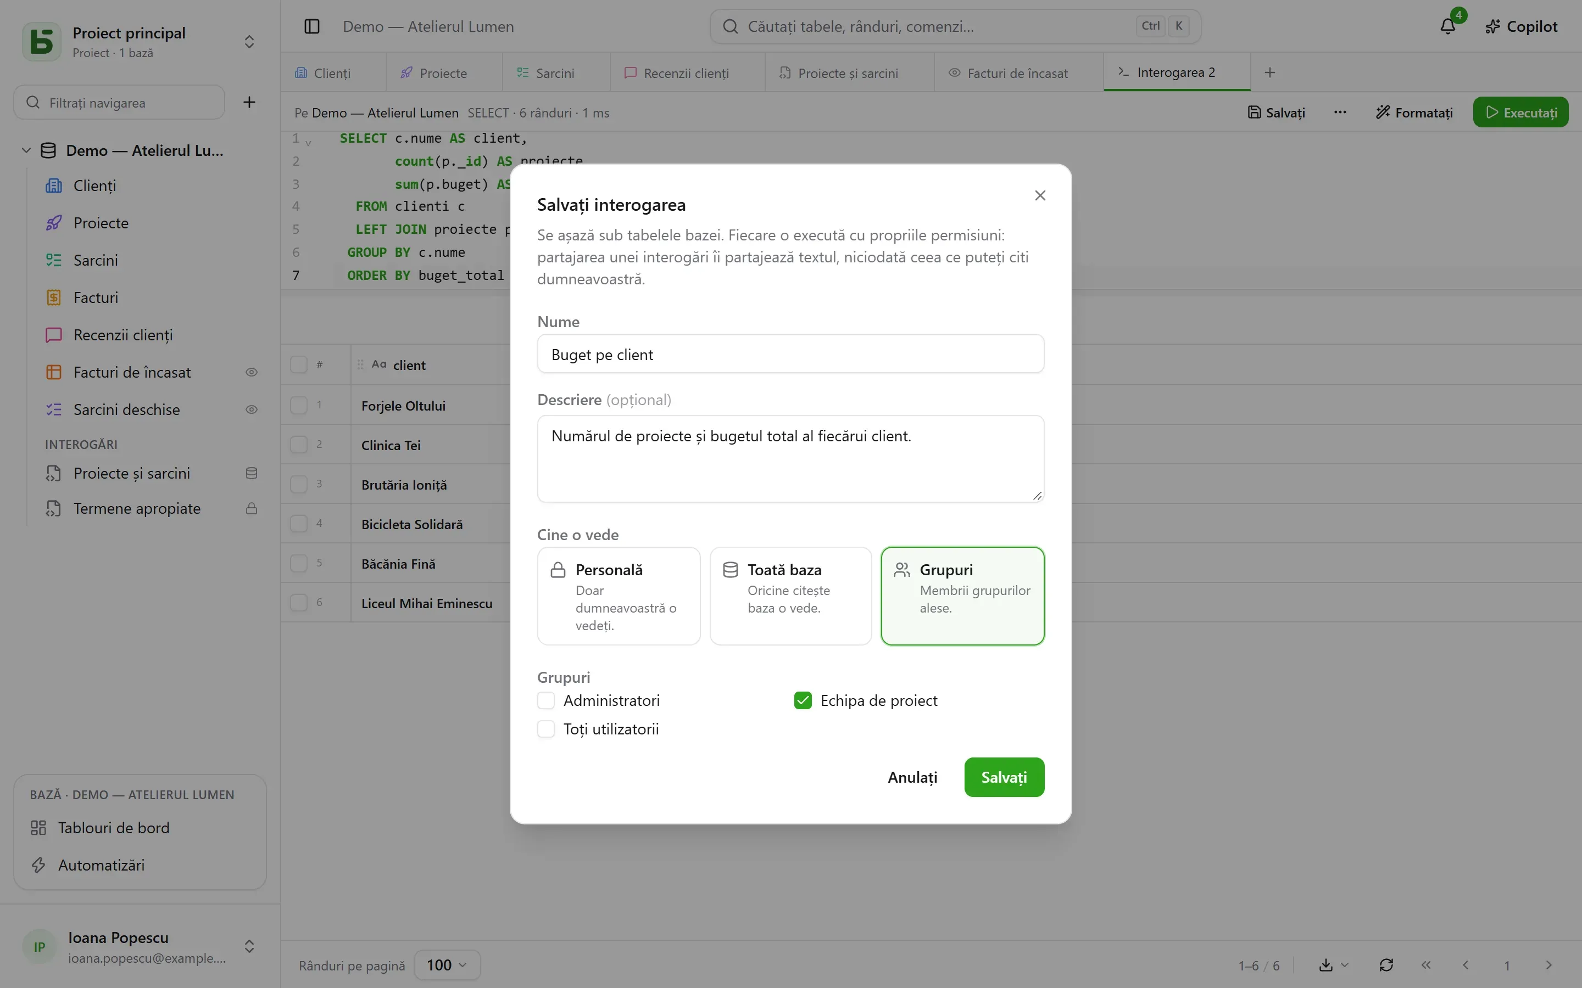The image size is (1582, 988).
Task: Open the rows per page 100 dropdown
Action: pos(447,965)
